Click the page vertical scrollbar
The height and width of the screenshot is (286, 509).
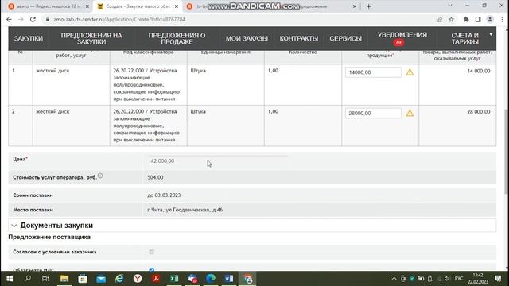(x=506, y=152)
